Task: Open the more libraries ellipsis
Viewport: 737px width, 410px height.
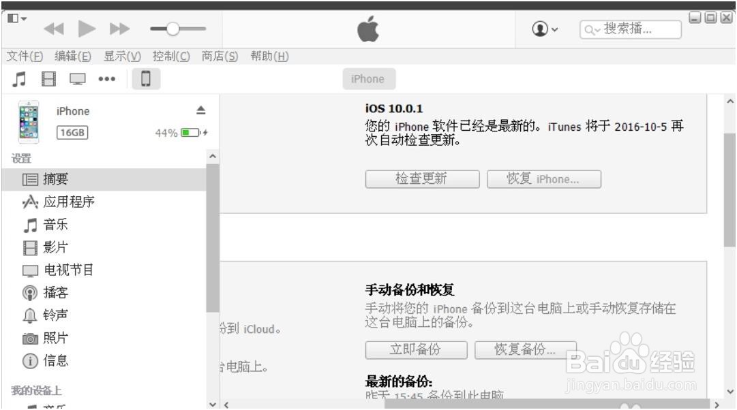Action: click(106, 79)
